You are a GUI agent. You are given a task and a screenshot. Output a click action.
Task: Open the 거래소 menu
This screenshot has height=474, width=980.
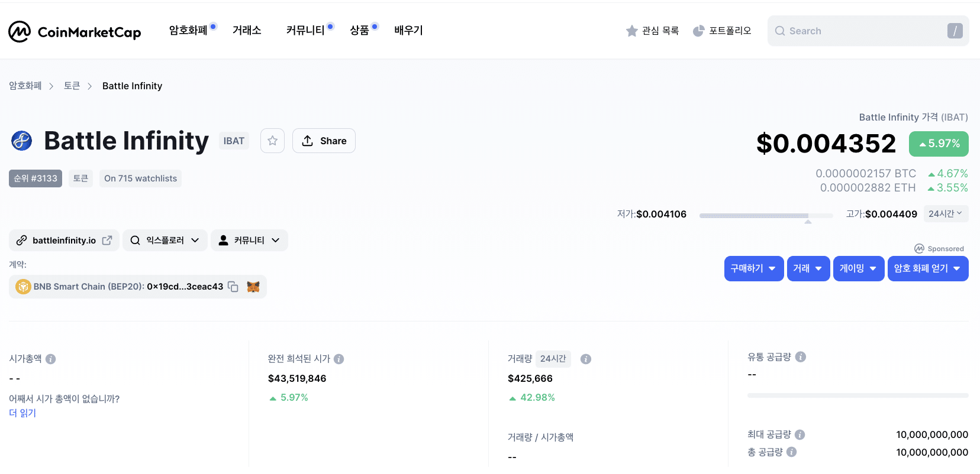click(247, 30)
